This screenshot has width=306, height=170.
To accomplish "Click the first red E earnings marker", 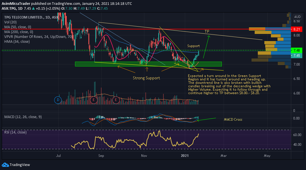I will click(94, 100).
